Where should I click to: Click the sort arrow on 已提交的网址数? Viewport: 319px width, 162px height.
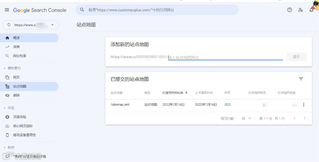click(x=186, y=92)
